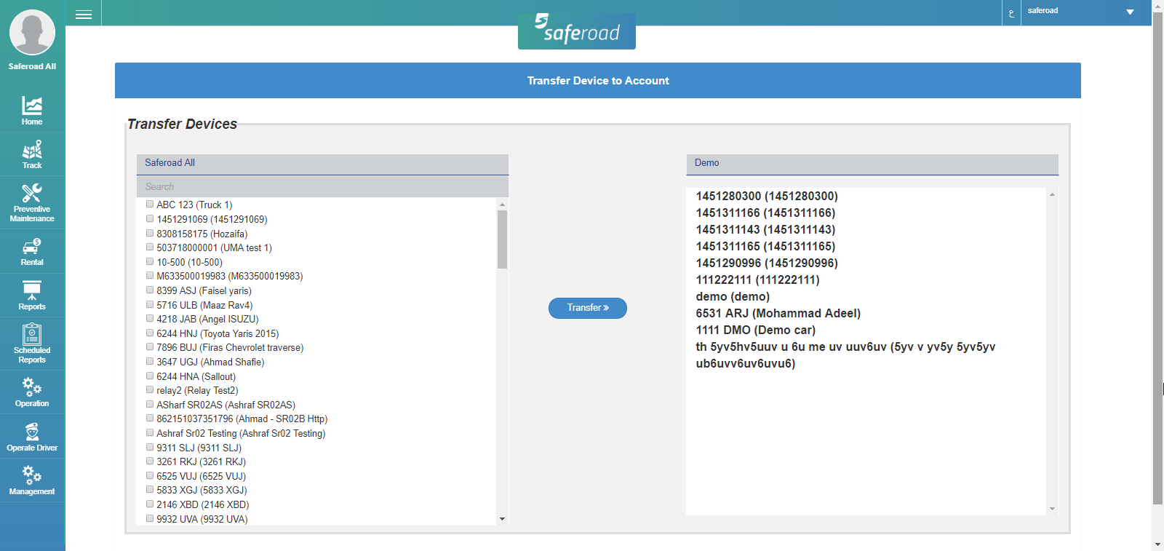
Task: Check the ASharf SR02AS box
Action: [150, 404]
